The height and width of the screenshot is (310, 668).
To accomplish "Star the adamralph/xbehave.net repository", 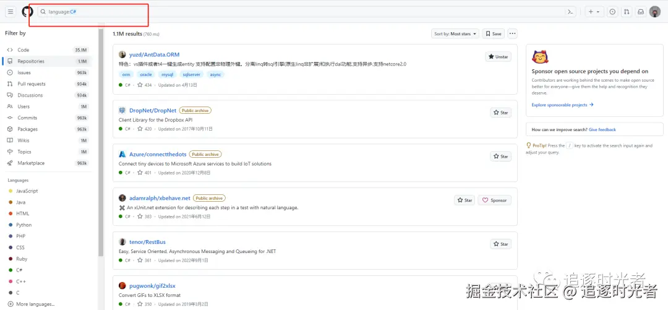I will (x=465, y=200).
